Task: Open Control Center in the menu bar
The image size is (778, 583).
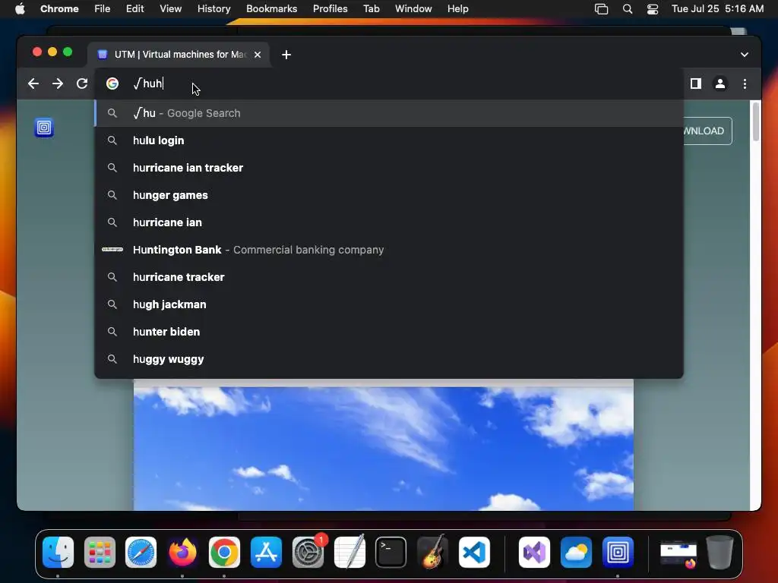Action: tap(653, 9)
